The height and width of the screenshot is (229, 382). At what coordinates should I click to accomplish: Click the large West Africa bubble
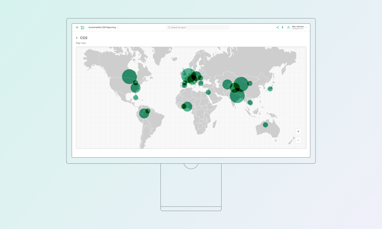tap(187, 106)
